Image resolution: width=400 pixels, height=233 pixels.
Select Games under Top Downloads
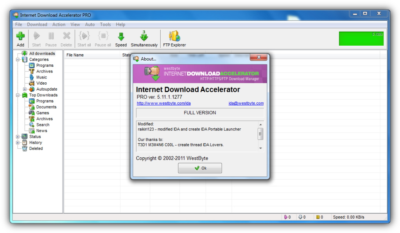coord(43,113)
